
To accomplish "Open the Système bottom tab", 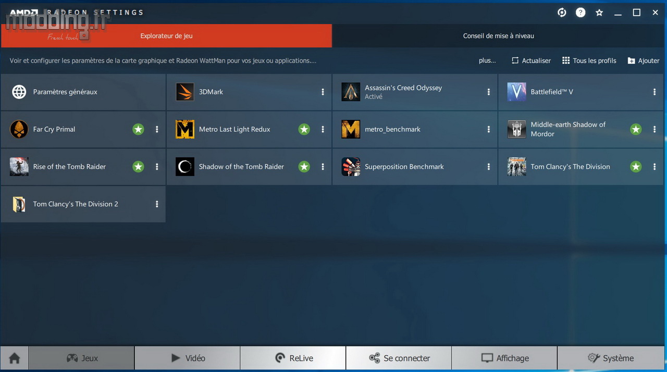I will click(x=611, y=358).
